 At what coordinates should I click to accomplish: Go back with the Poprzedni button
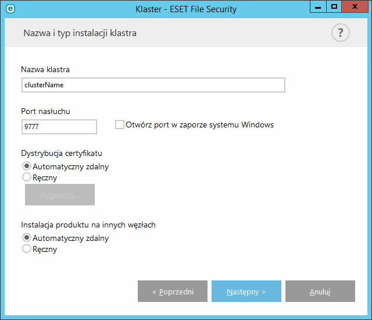[x=173, y=291]
